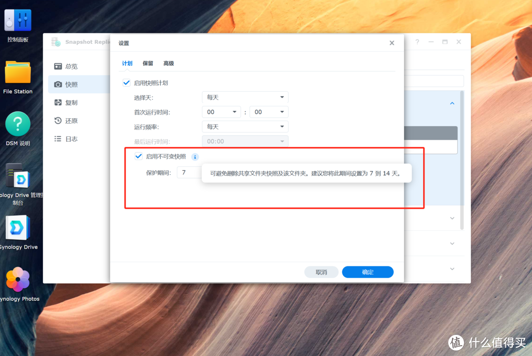The width and height of the screenshot is (532, 356).
Task: Open 控制面板 from the desktop
Action: tap(18, 20)
